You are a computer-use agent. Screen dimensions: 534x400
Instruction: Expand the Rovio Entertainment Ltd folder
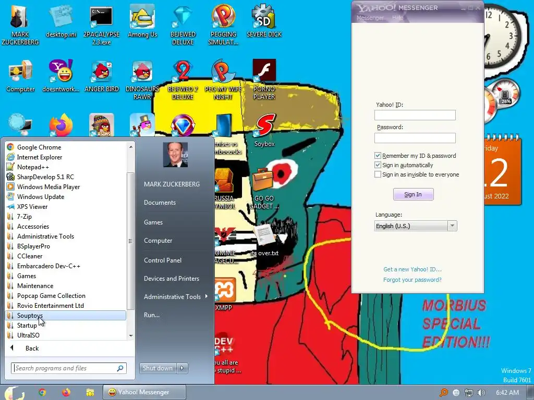click(66, 305)
